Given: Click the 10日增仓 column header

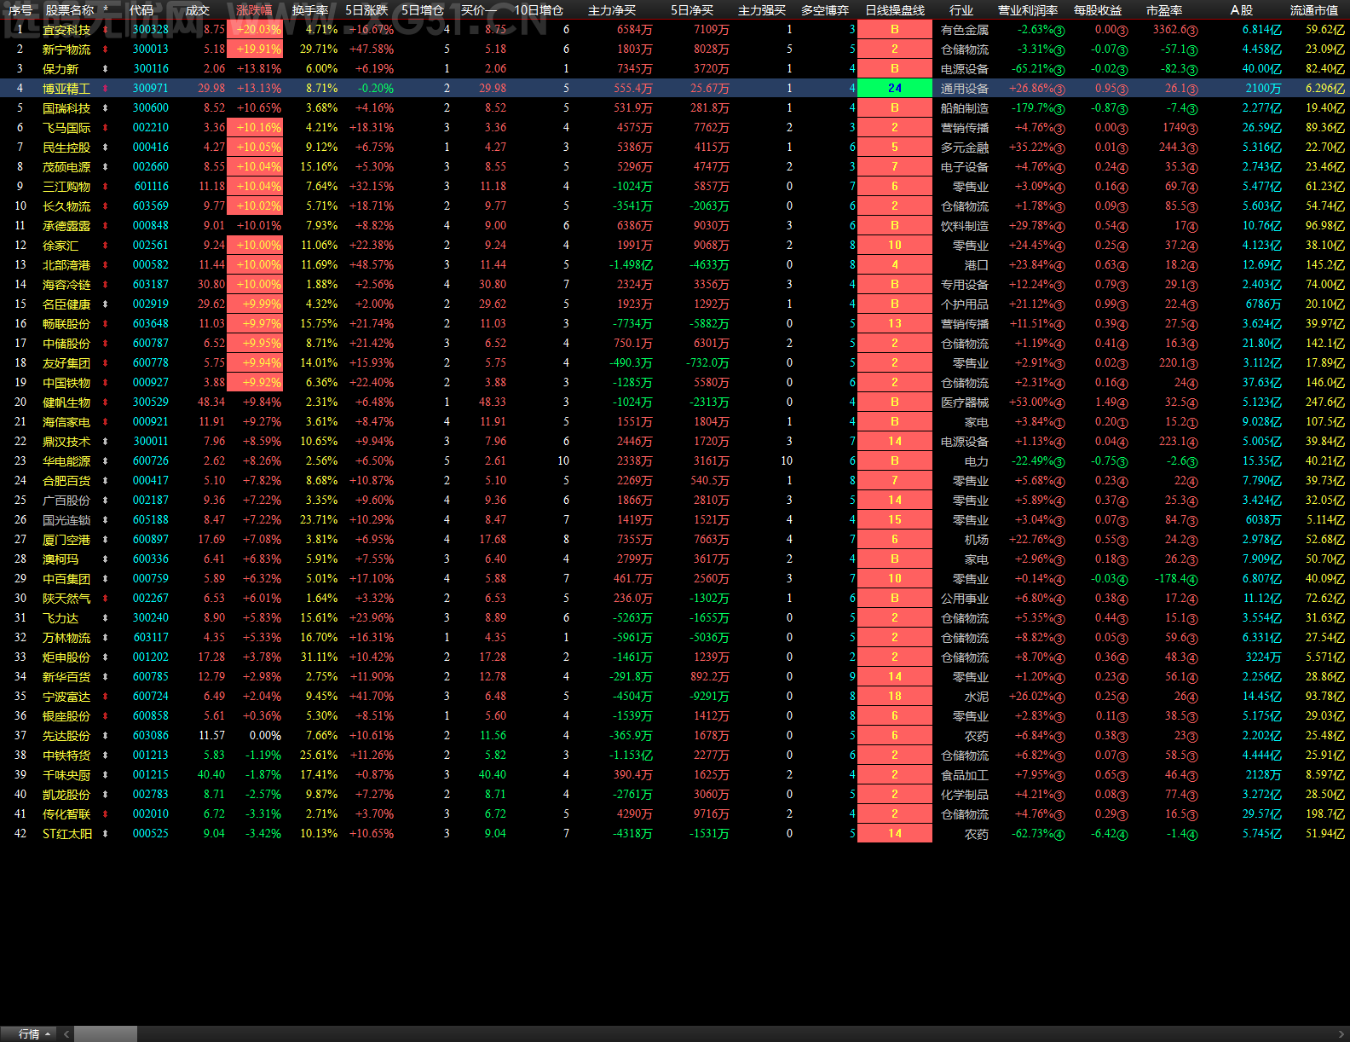Looking at the screenshot, I should click(539, 10).
